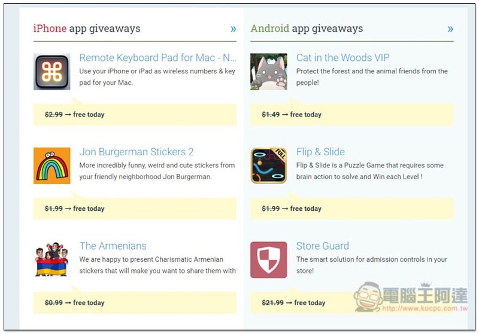The width and height of the screenshot is (479, 334).
Task: Open Flip & Slide title link
Action: click(320, 152)
